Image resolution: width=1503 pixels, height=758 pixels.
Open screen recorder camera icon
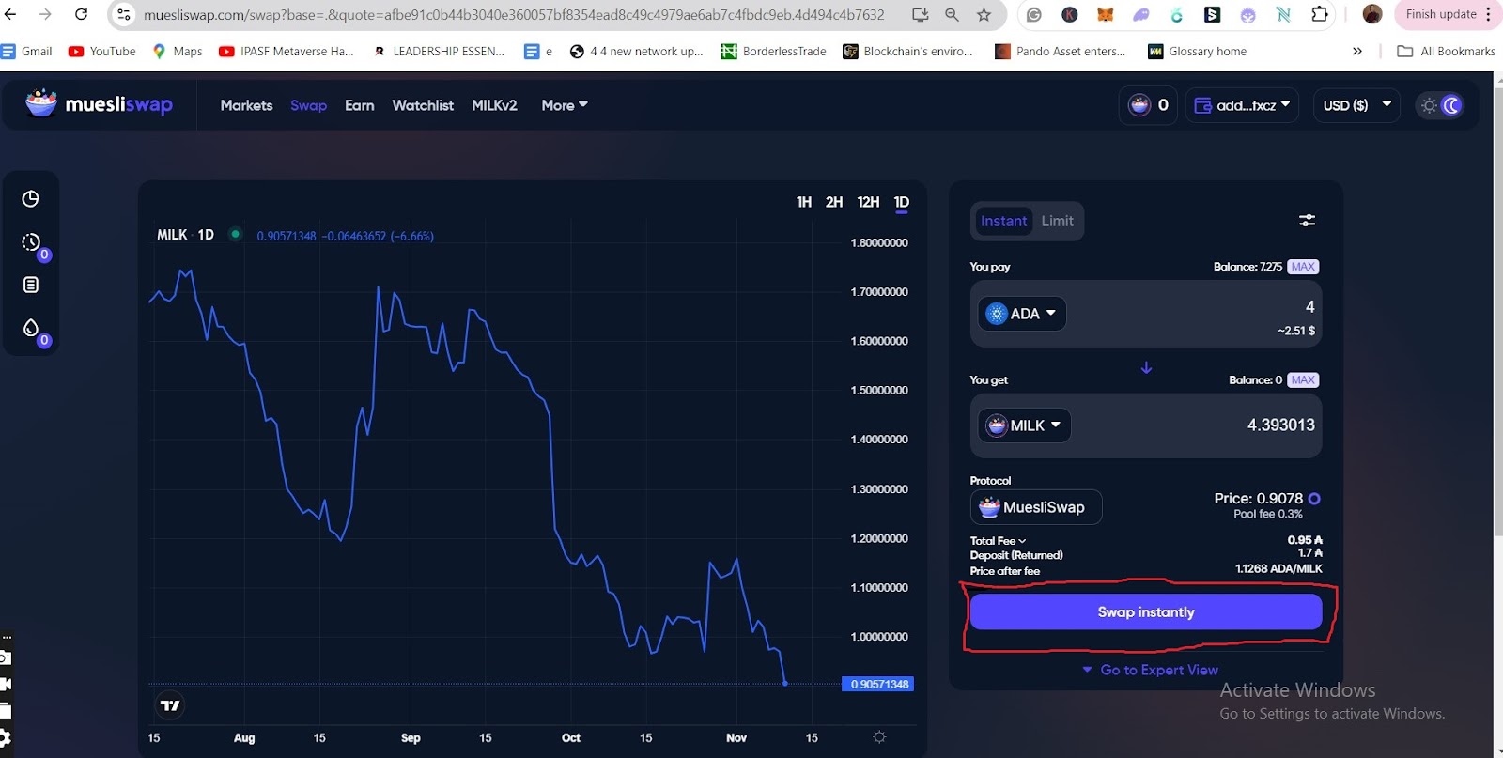coord(5,657)
